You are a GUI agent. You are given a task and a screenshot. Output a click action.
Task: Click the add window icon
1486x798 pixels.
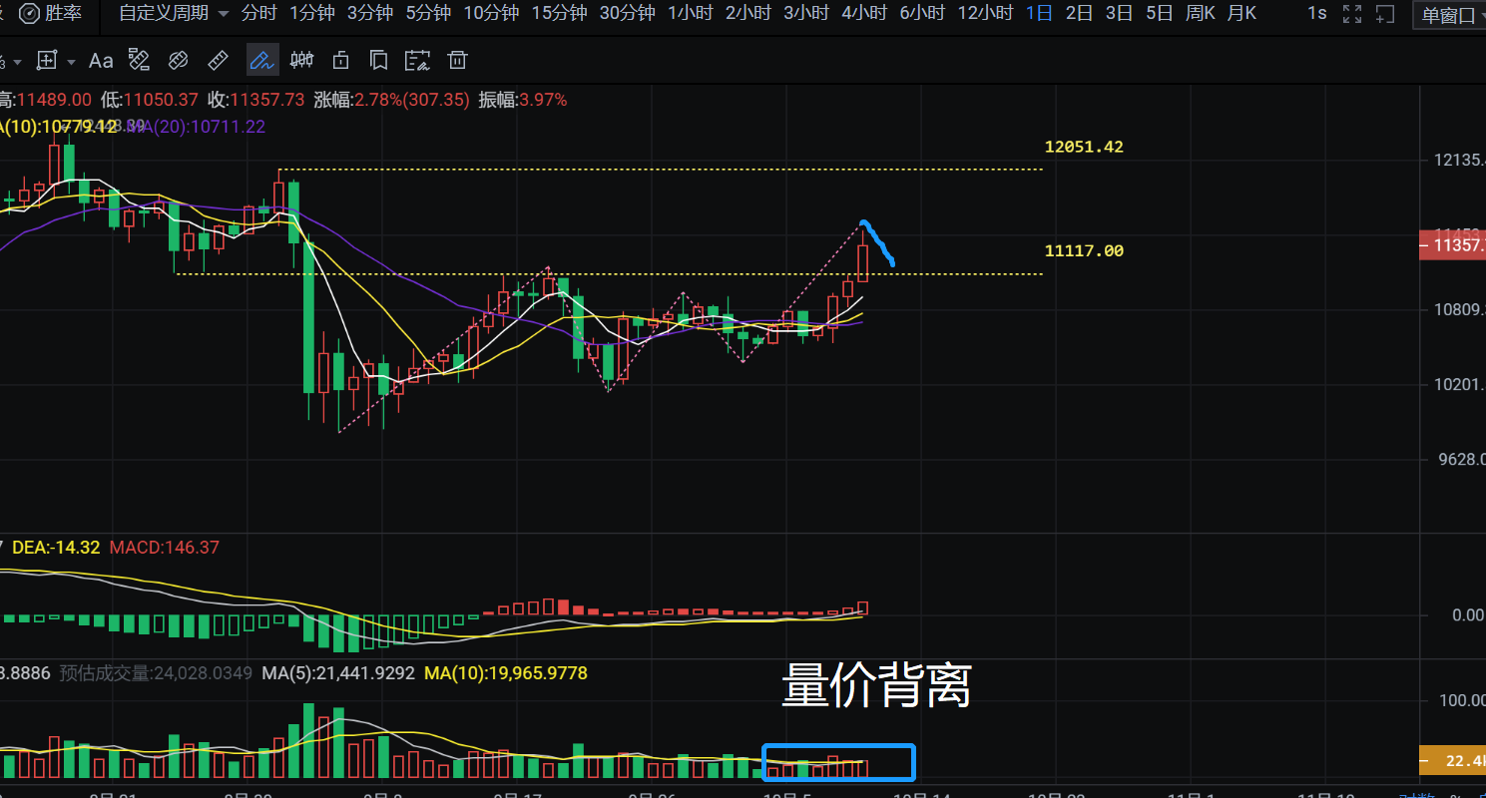tap(1384, 14)
